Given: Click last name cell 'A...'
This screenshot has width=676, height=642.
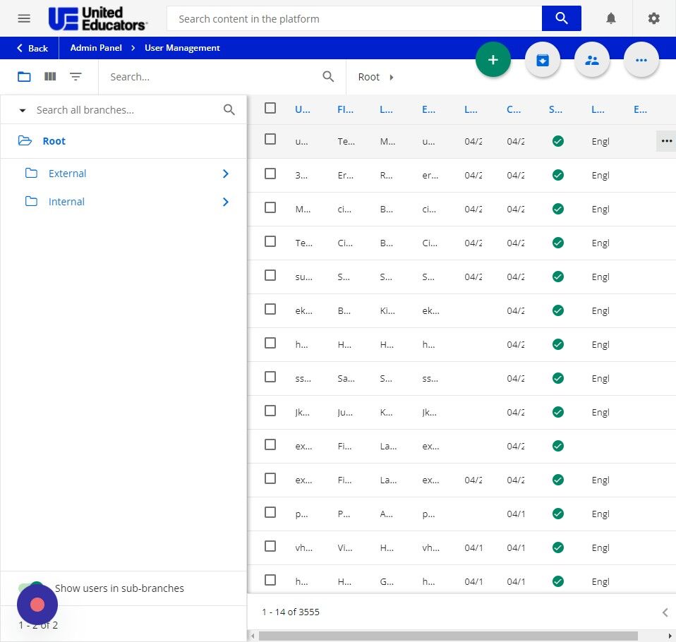Looking at the screenshot, I should click(x=386, y=514).
